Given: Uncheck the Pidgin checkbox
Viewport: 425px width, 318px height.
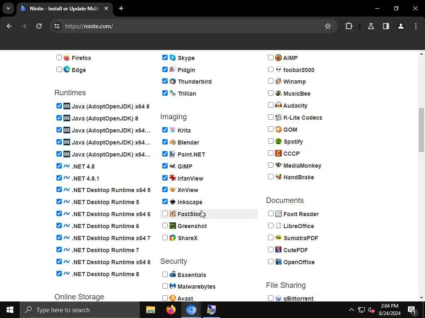Looking at the screenshot, I should (x=165, y=69).
